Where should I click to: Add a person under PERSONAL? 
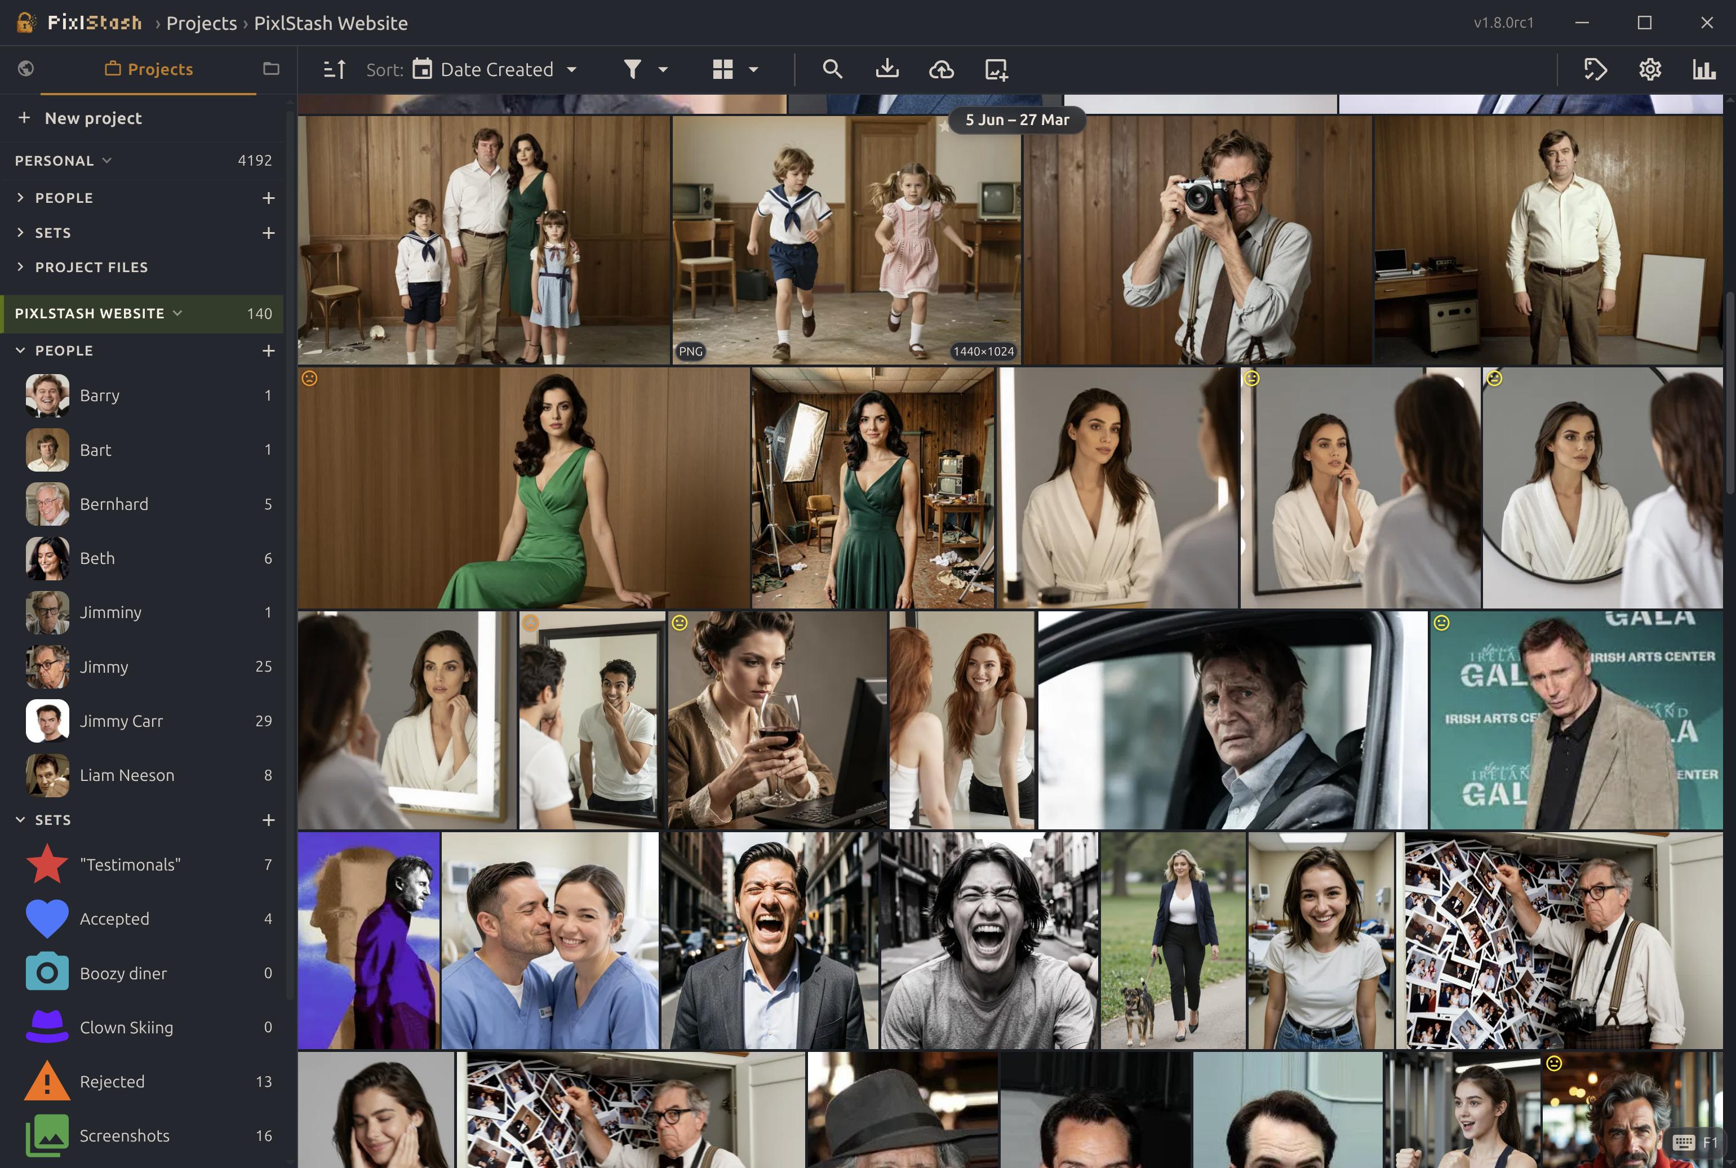pos(269,197)
